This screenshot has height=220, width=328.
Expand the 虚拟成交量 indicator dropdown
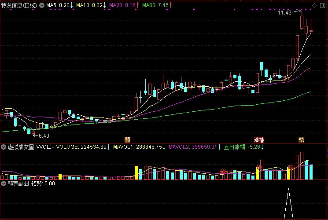[4, 147]
